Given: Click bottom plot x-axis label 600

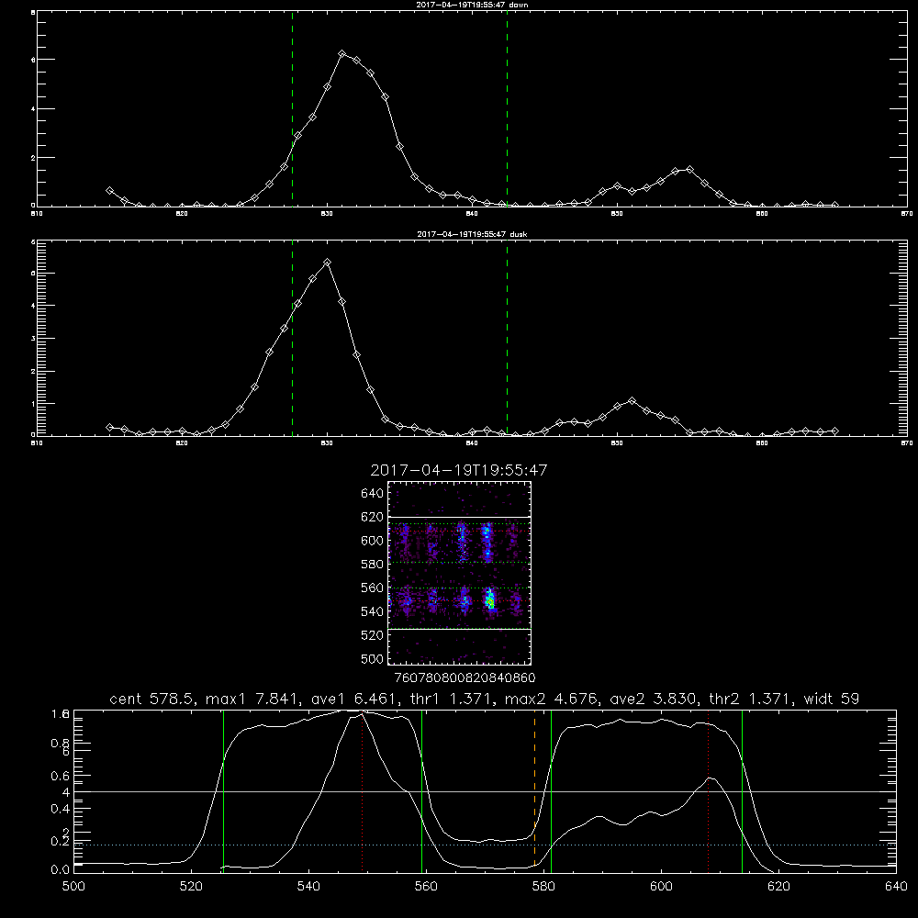Looking at the screenshot, I should click(x=661, y=887).
